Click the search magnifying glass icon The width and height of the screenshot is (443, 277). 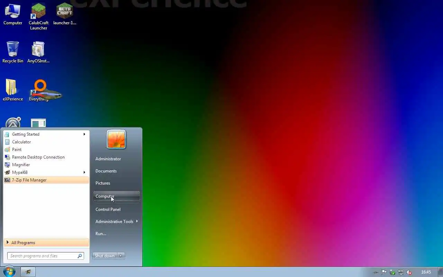pyautogui.click(x=80, y=256)
